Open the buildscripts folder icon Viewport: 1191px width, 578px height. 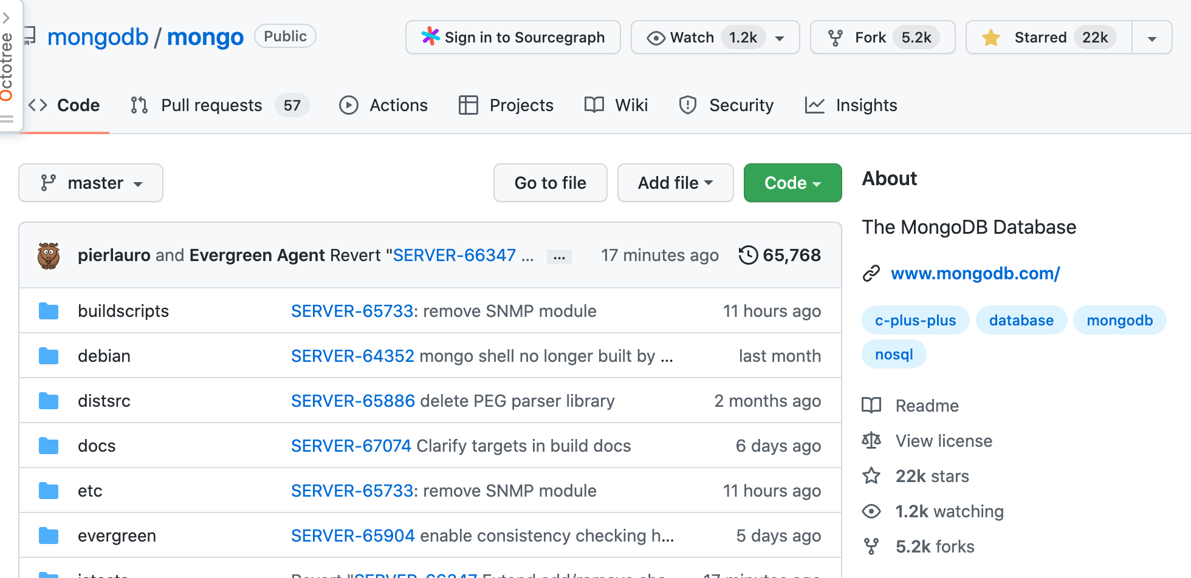49,311
